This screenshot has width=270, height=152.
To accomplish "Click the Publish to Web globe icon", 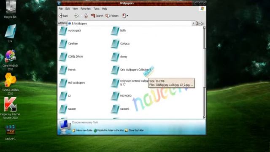I will click(x=95, y=130).
